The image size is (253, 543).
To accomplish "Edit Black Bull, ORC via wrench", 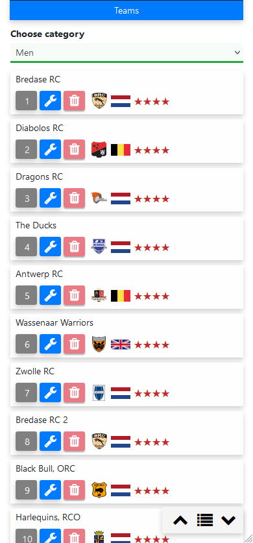I will pos(50,490).
